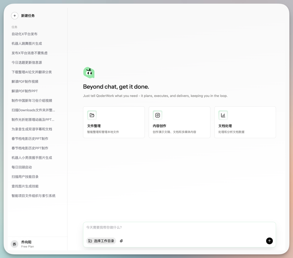Open the 选择工作目录 button
The image size is (293, 258).
101,241
